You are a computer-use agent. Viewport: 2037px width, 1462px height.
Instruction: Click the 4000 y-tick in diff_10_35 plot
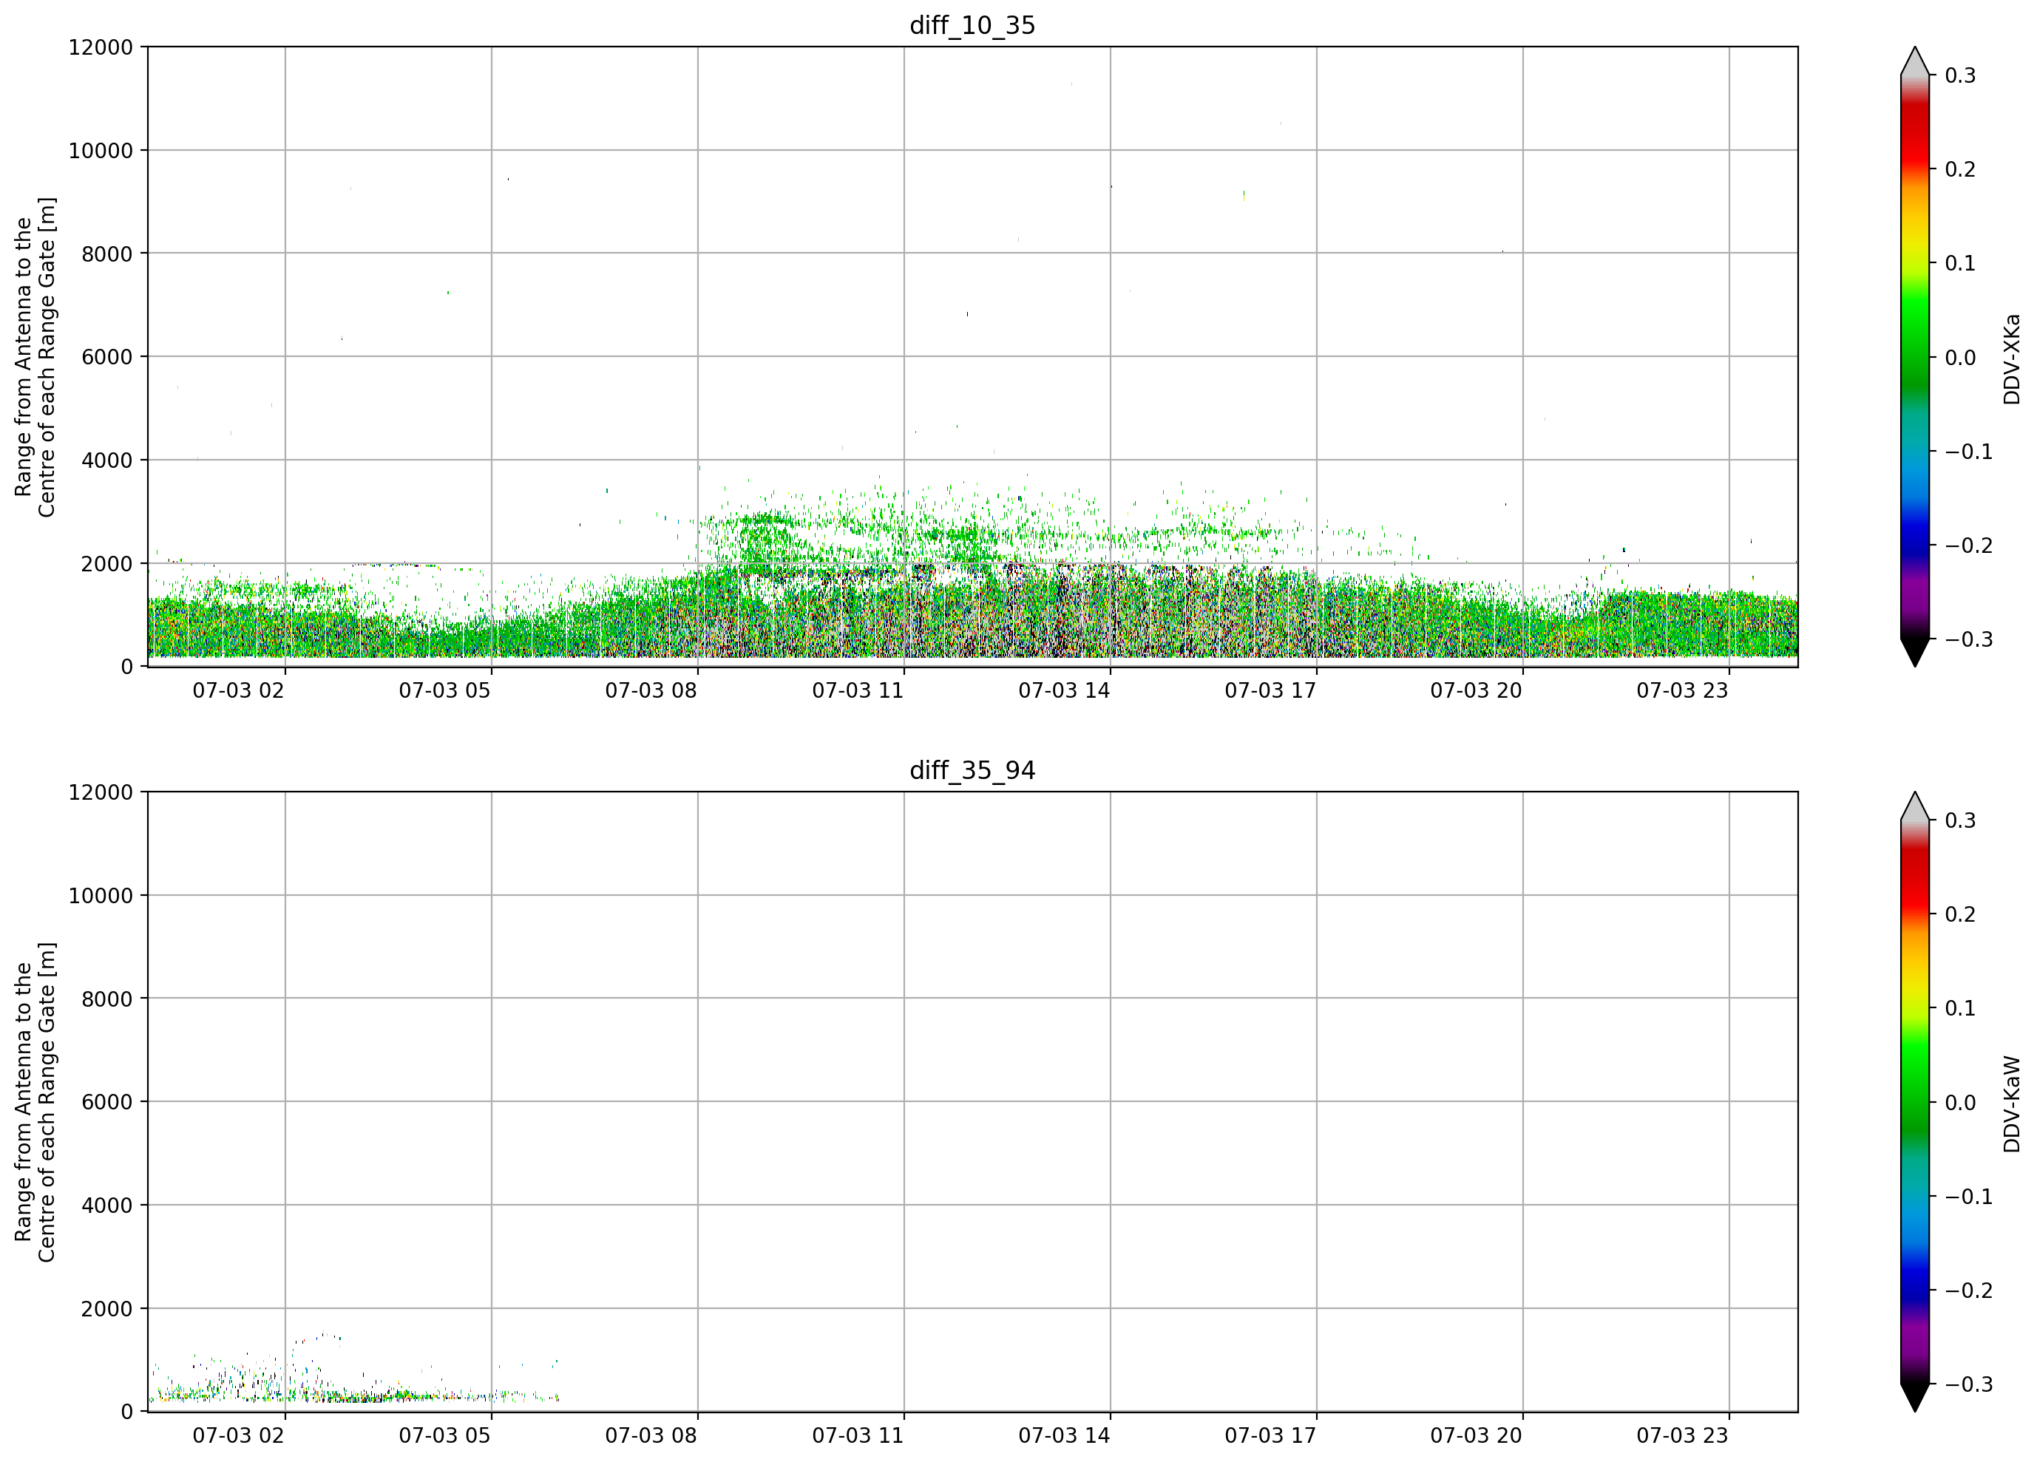point(107,460)
